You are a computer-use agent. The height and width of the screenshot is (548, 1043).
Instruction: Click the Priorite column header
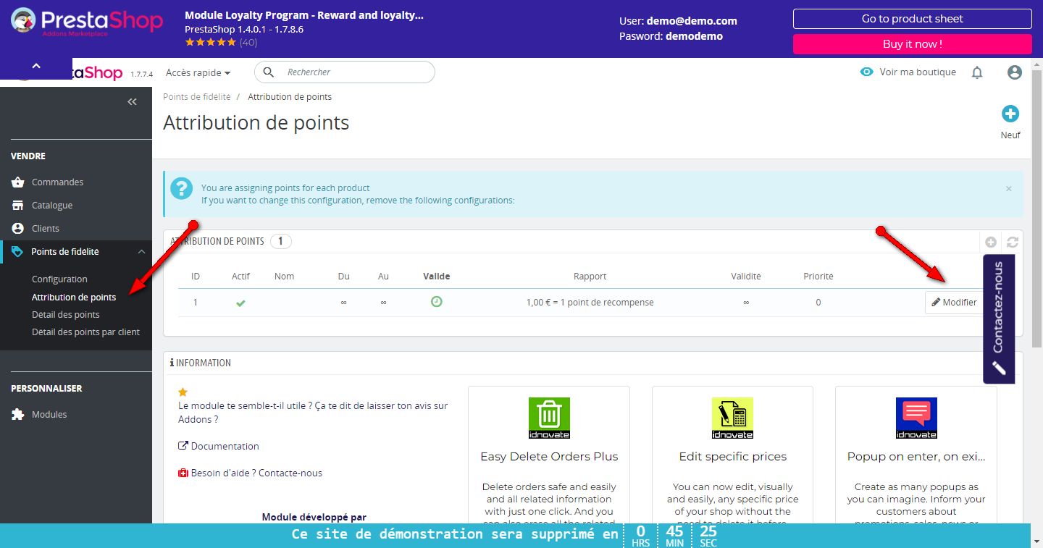[x=818, y=277]
